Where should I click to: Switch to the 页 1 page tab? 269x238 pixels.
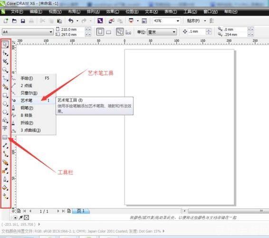click(x=81, y=211)
